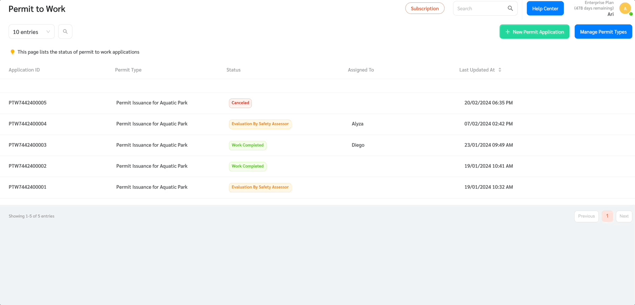This screenshot has height=305, width=635.
Task: Click the Application ID column header
Action: [x=24, y=70]
